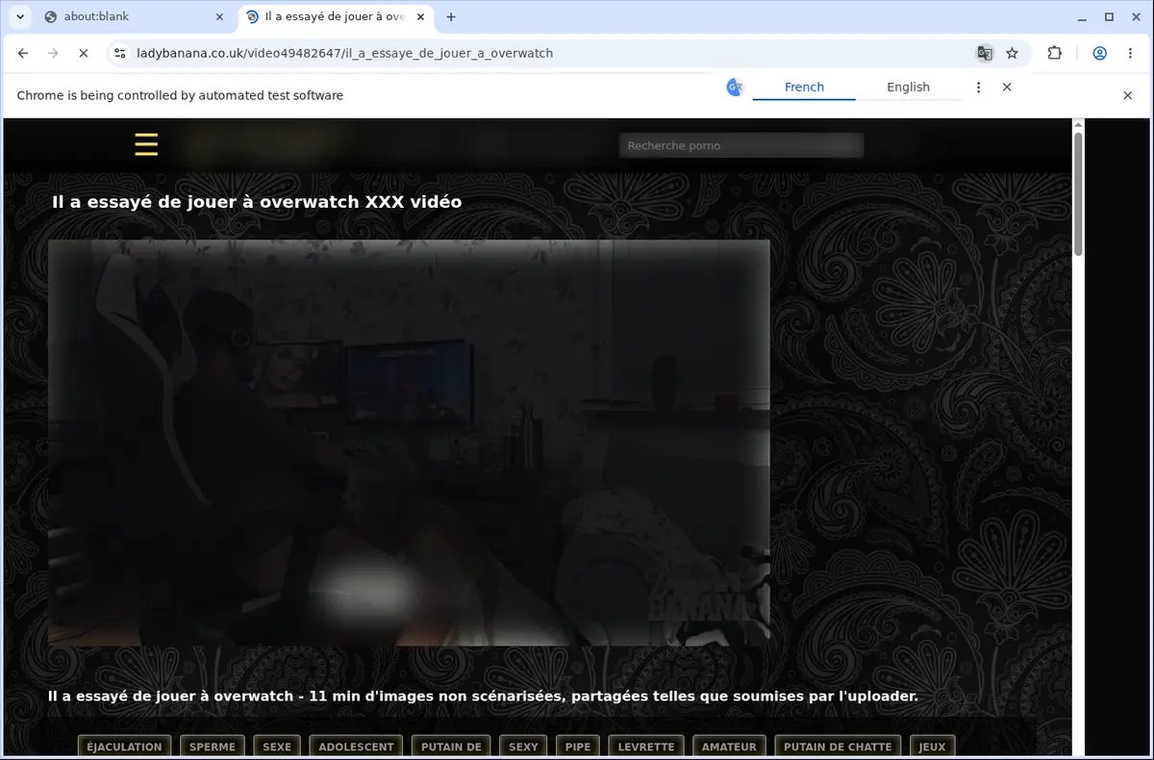Click the page vertical scrollbar thumb
Screen dimensions: 1154x760
click(x=1078, y=192)
